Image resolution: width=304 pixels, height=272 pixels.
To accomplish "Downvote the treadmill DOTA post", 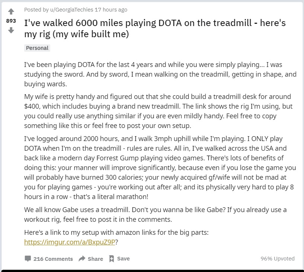I will [11, 30].
